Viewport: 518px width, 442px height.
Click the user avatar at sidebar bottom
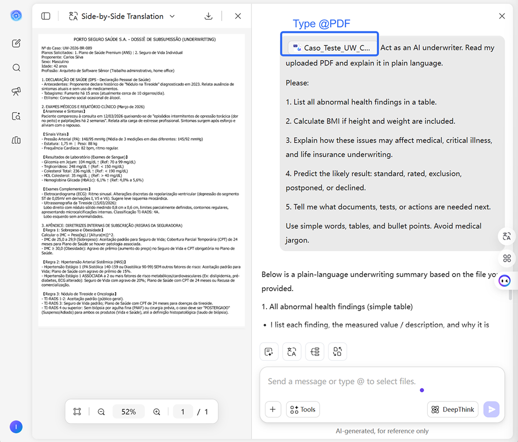[x=16, y=427]
